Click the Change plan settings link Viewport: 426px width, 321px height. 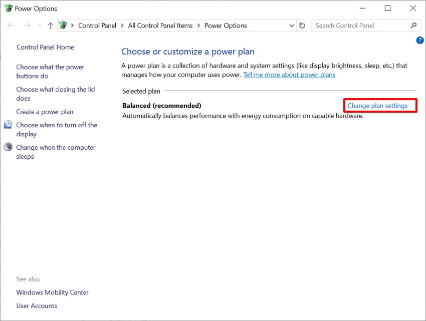(x=379, y=105)
